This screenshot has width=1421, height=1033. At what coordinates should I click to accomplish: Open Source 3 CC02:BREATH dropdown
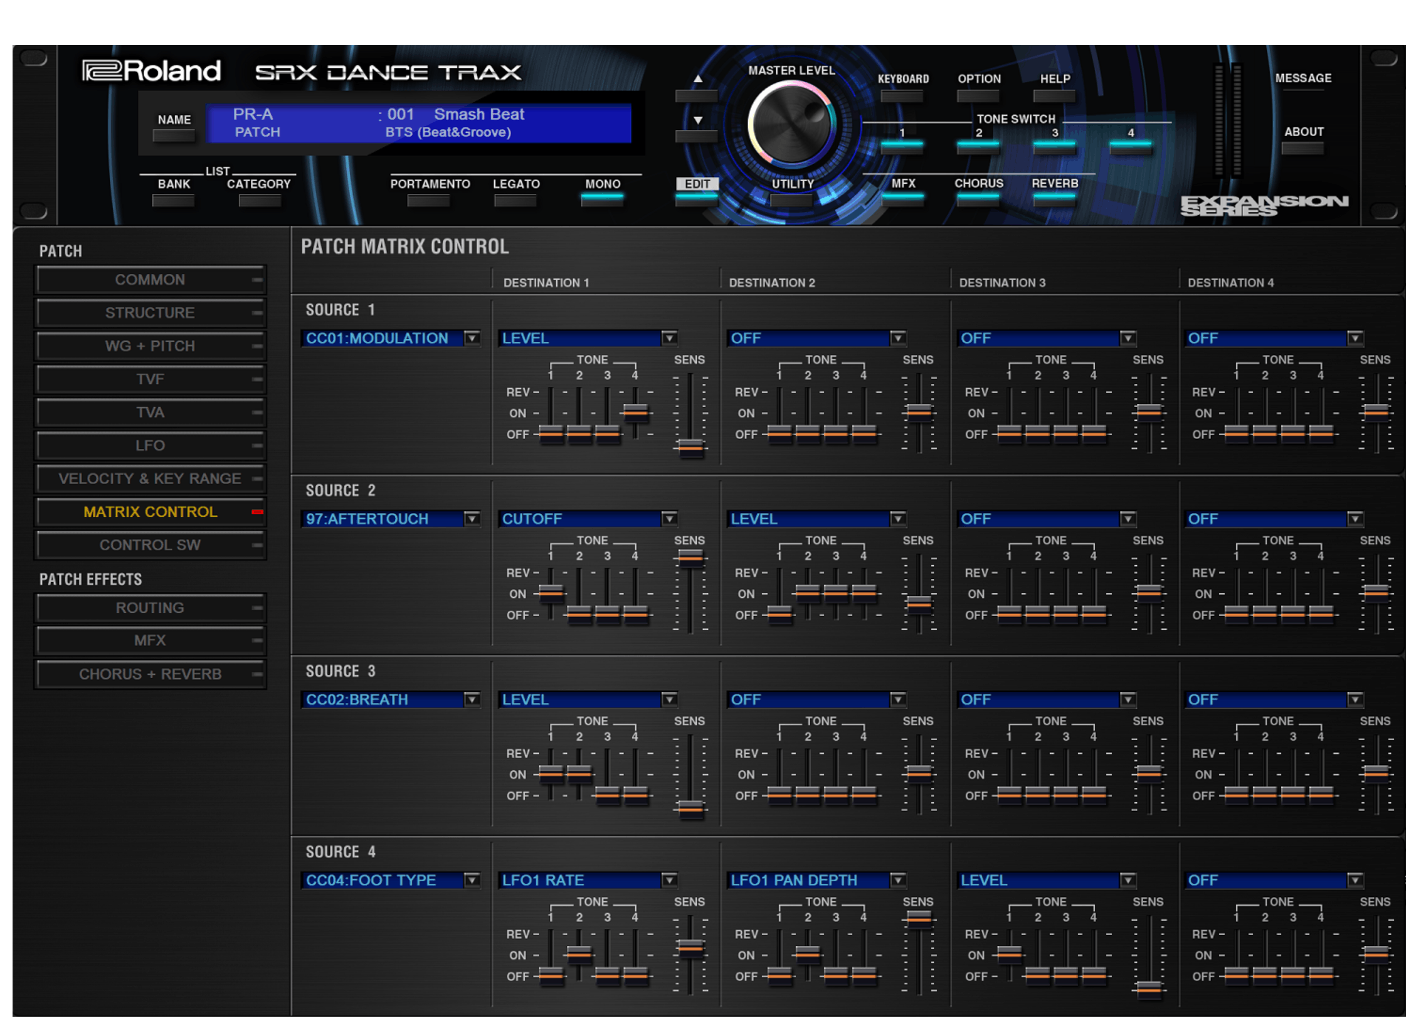(391, 699)
